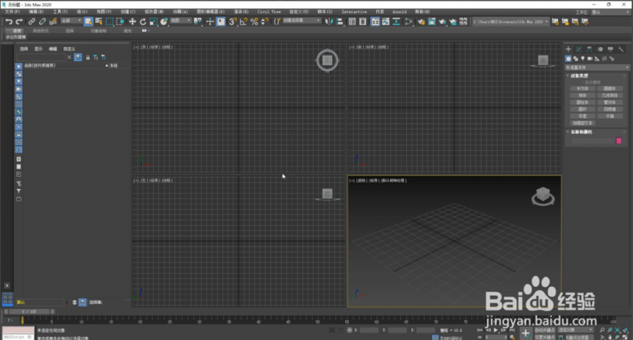This screenshot has height=340, width=633.
Task: Click the 茶壶 (Teapot) button
Action: point(582,116)
